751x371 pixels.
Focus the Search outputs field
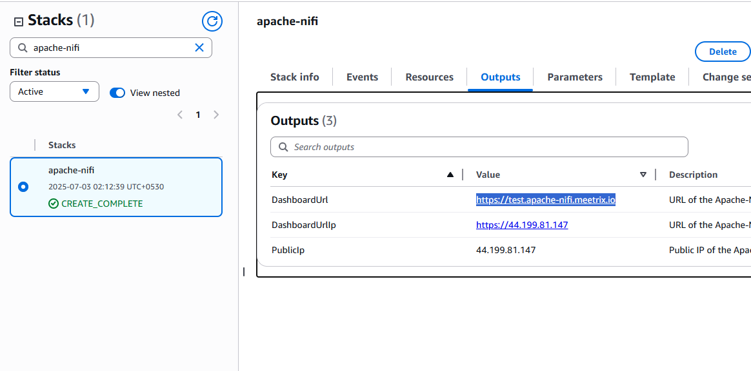479,147
